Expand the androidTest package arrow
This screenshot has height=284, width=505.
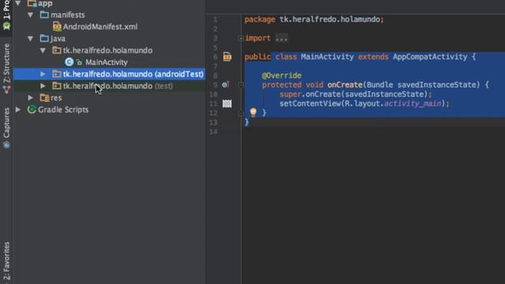[x=43, y=74]
